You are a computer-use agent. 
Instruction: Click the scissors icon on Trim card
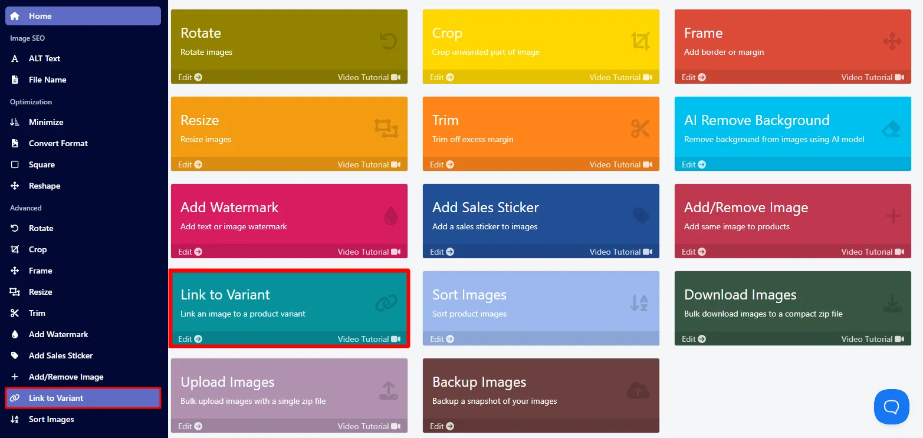click(x=640, y=129)
